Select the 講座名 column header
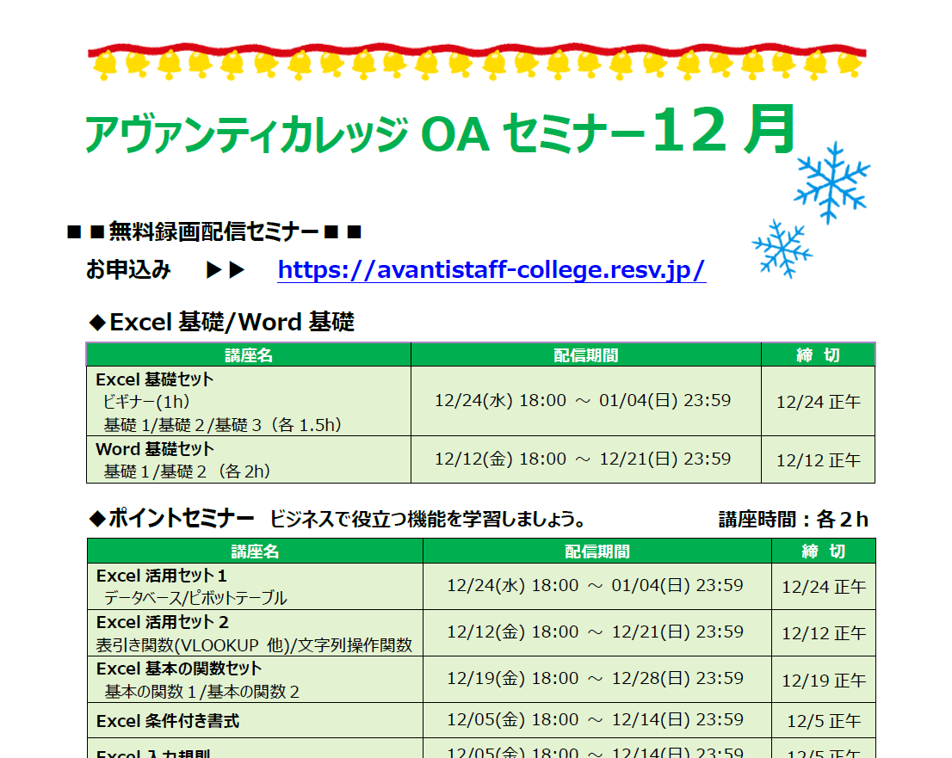This screenshot has width=952, height=758. point(249,354)
